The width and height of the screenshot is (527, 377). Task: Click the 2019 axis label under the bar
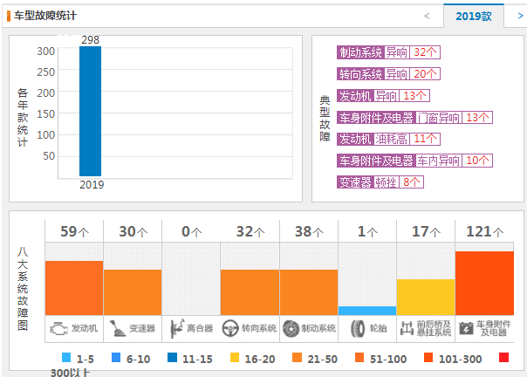coord(92,185)
